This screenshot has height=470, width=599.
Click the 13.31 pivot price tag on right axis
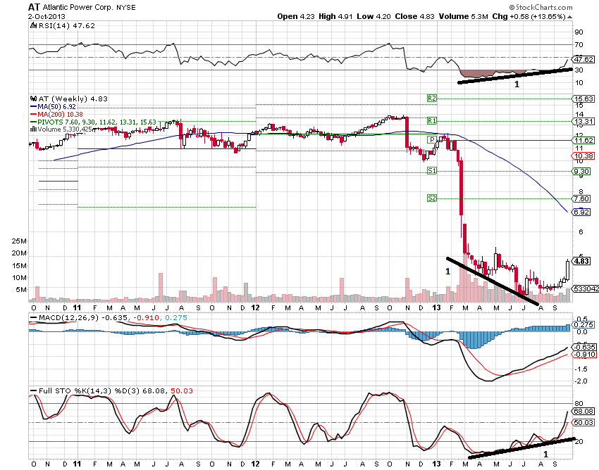583,121
